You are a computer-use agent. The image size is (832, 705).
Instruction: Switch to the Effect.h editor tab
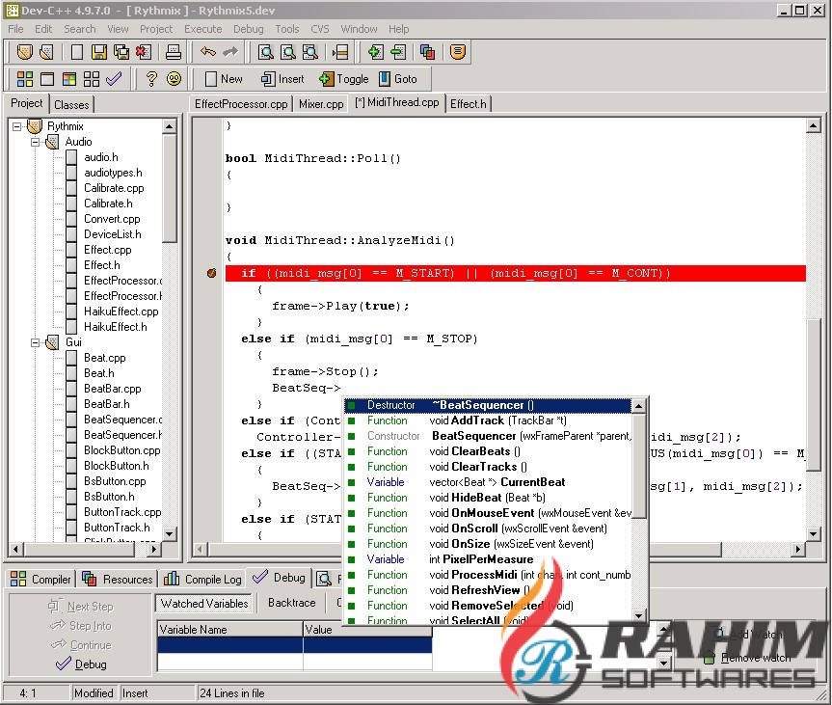click(x=468, y=104)
